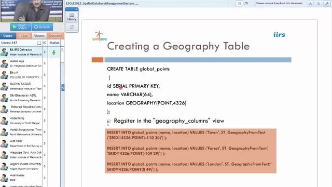Select user Aligarh Muslim University

click(x=21, y=166)
